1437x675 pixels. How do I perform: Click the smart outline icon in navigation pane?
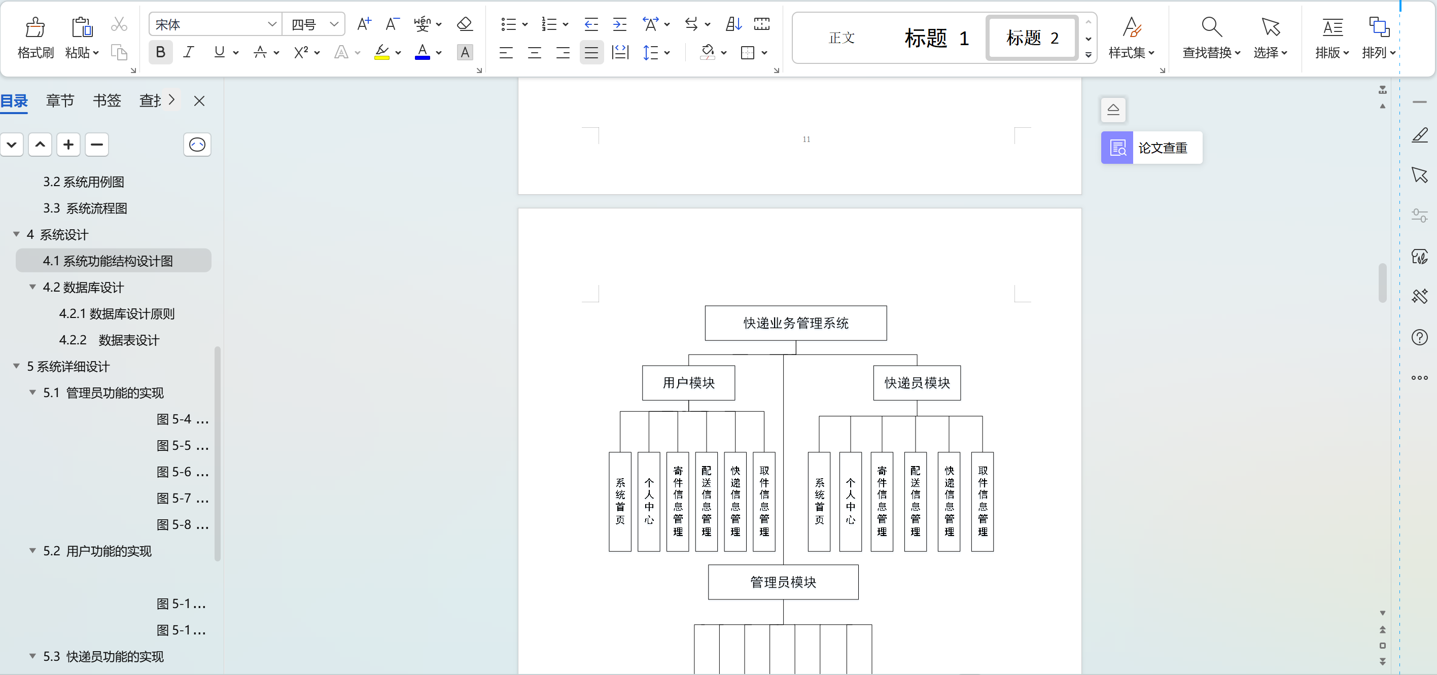pyautogui.click(x=197, y=145)
